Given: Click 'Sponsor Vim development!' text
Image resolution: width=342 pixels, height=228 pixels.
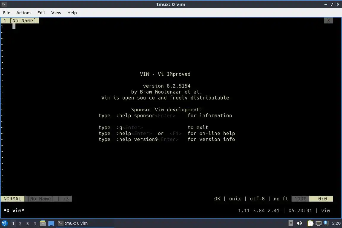Looking at the screenshot, I should (167, 110).
